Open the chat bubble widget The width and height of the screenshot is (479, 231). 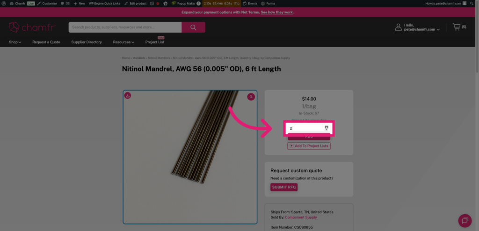coord(464,220)
